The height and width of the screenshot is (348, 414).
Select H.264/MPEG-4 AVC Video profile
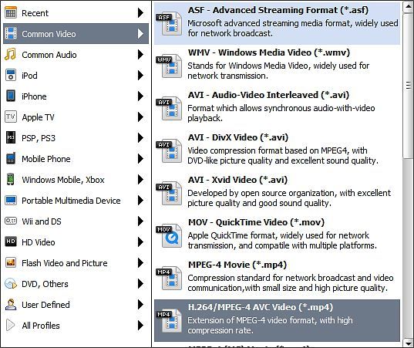(277, 320)
